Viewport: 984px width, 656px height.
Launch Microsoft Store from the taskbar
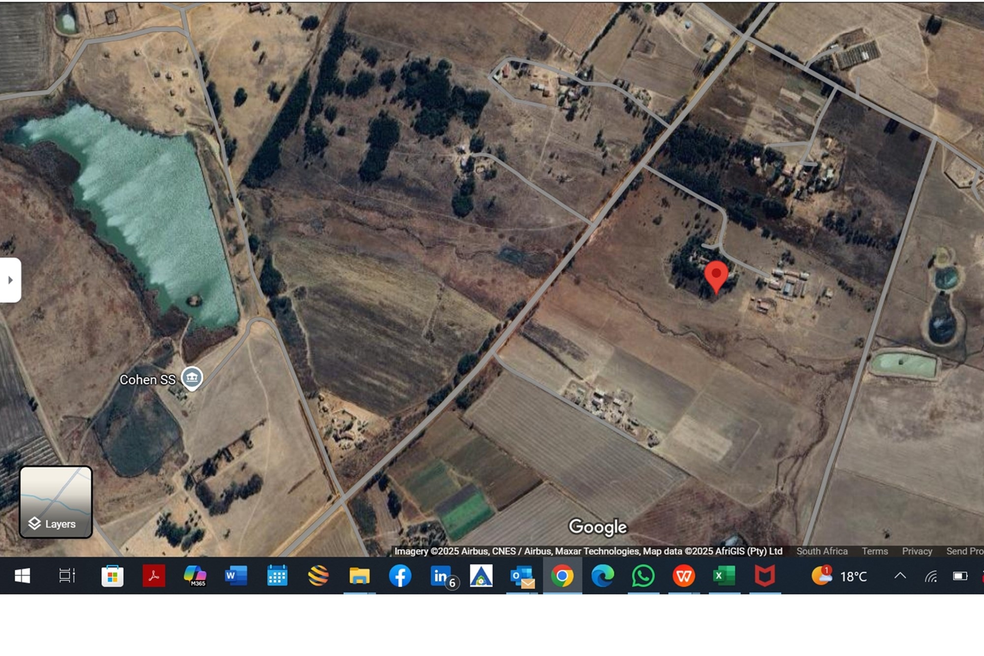coord(112,576)
